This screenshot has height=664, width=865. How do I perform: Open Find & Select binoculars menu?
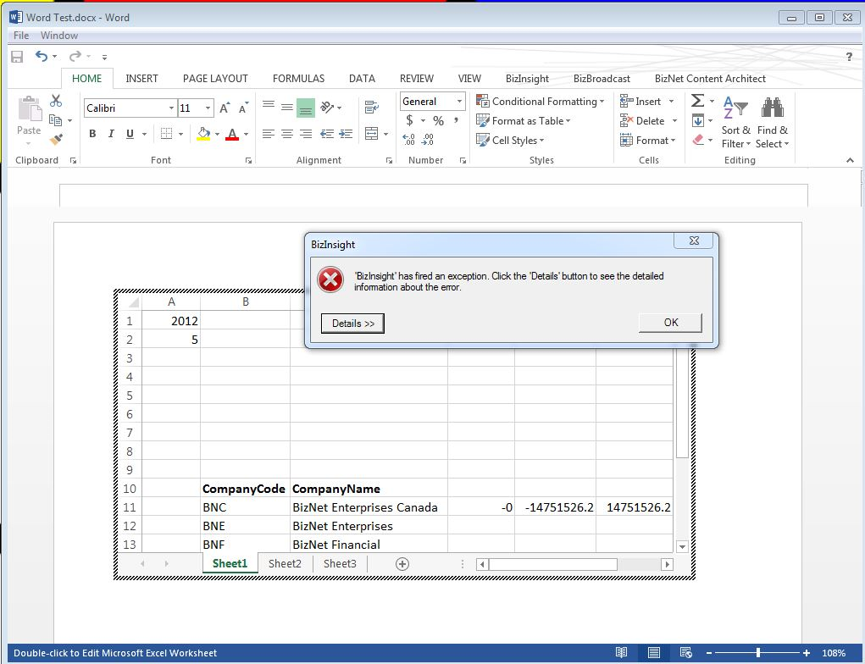(773, 122)
